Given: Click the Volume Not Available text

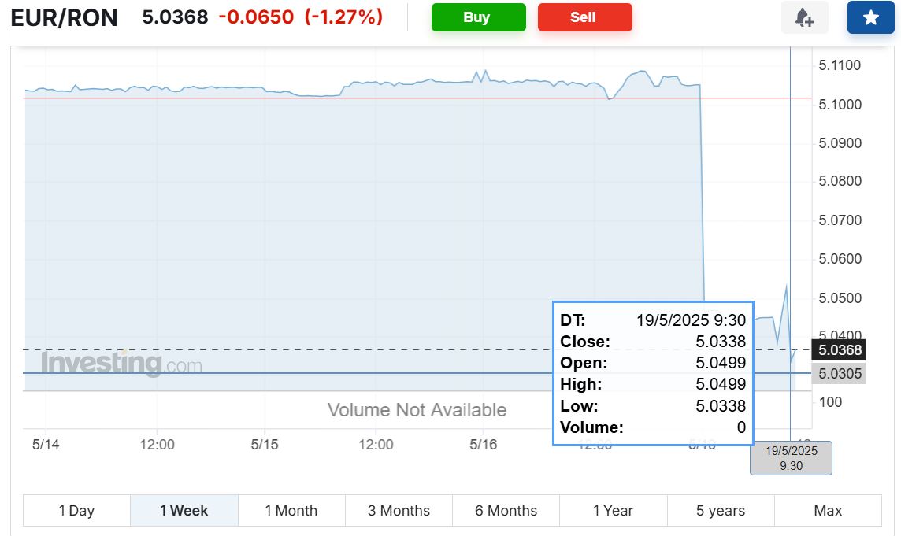Looking at the screenshot, I should click(417, 410).
